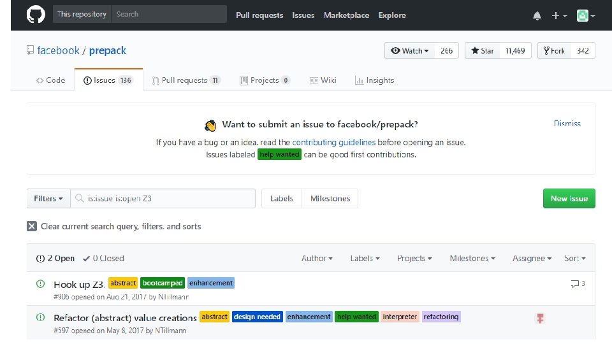
Task: View forks count 342
Action: [583, 51]
